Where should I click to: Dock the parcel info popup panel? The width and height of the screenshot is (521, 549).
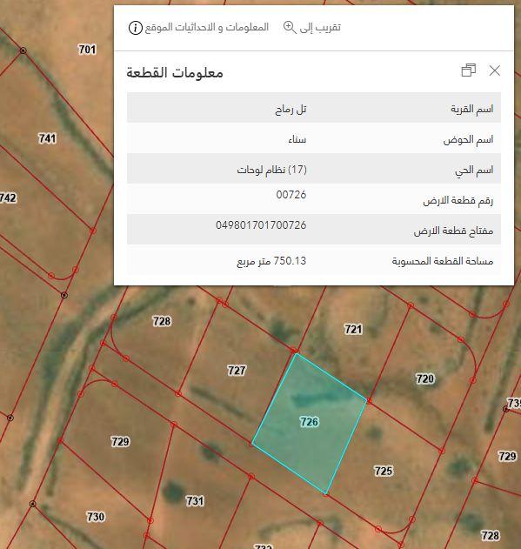(x=469, y=70)
